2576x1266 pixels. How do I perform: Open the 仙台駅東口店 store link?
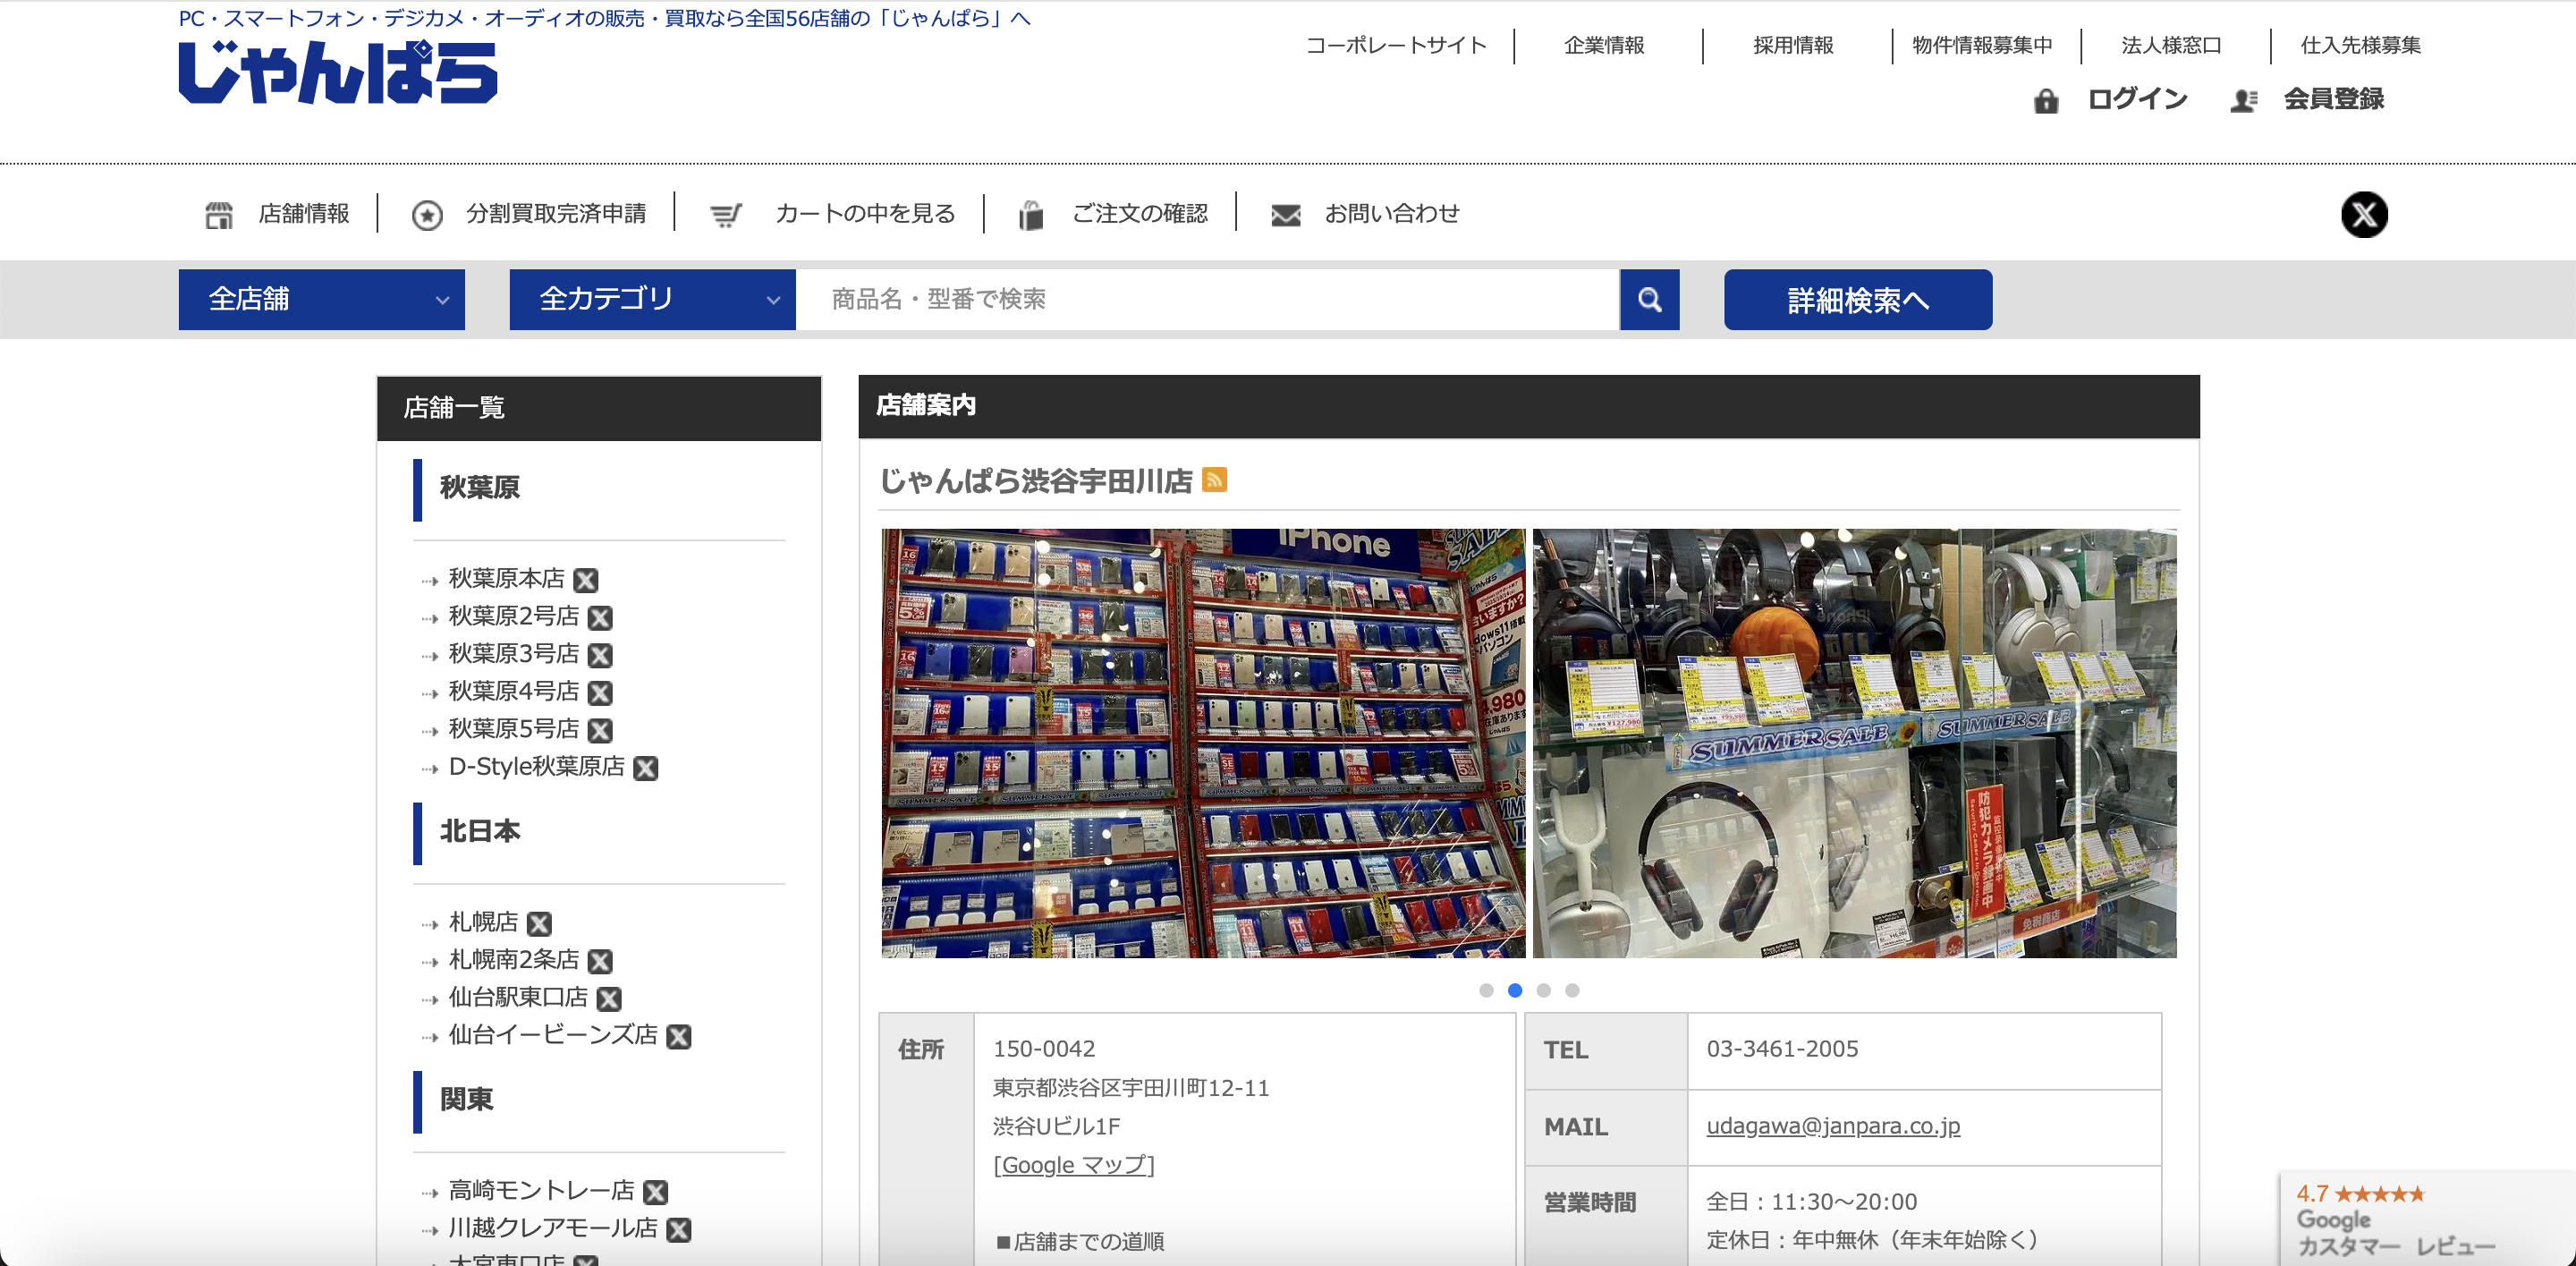pos(518,998)
